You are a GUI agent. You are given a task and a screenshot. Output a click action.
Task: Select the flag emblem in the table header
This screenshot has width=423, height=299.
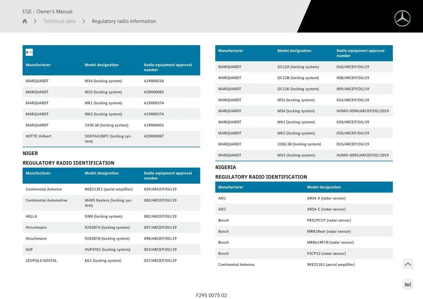pos(29,52)
